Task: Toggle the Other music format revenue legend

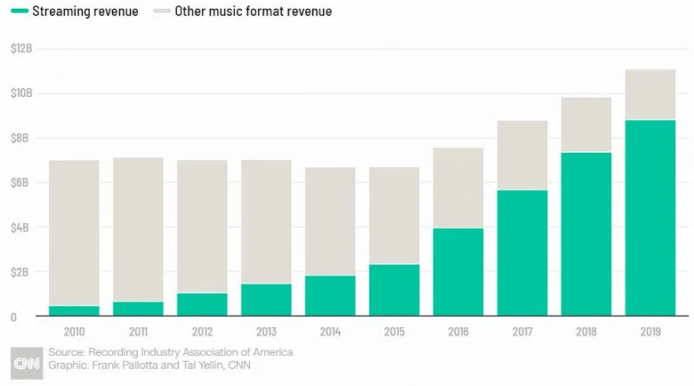Action: (x=243, y=11)
